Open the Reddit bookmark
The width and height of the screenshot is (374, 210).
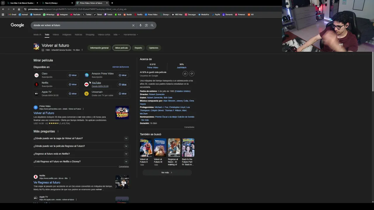[x=127, y=15]
